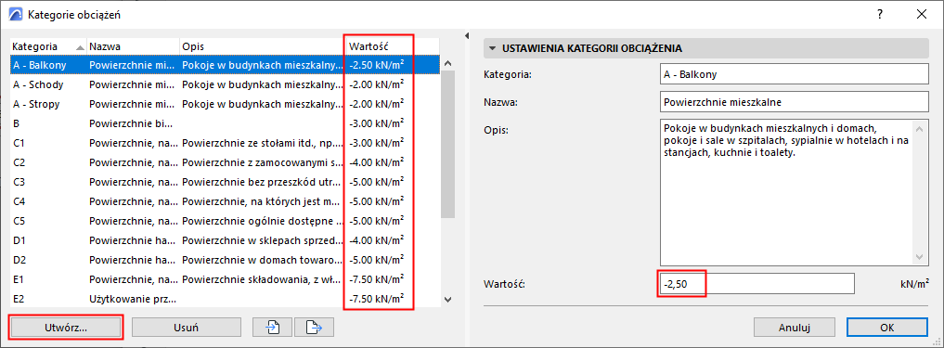This screenshot has width=944, height=348.
Task: Confirm with the OK button
Action: [886, 328]
